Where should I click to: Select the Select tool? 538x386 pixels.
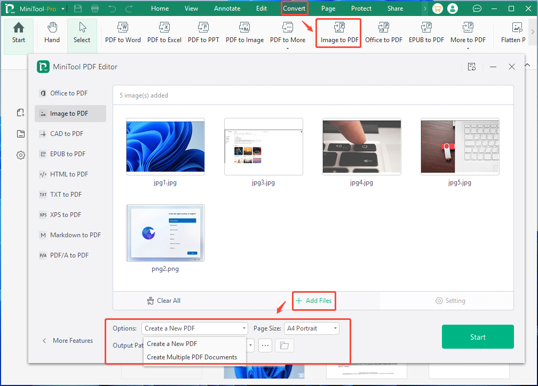pyautogui.click(x=82, y=33)
